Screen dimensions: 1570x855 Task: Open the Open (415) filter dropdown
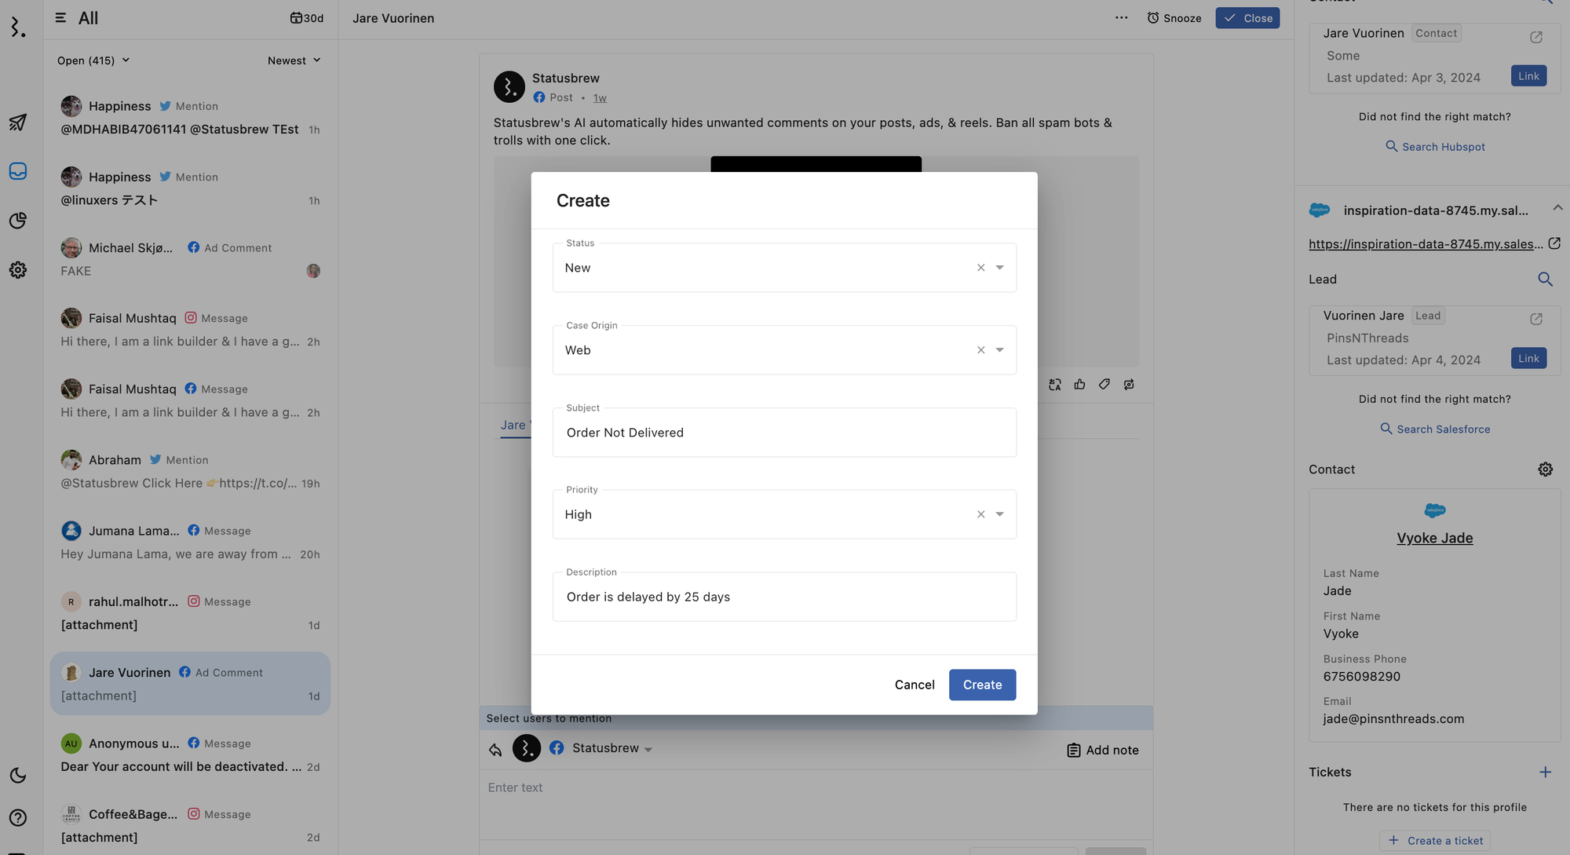click(x=93, y=60)
